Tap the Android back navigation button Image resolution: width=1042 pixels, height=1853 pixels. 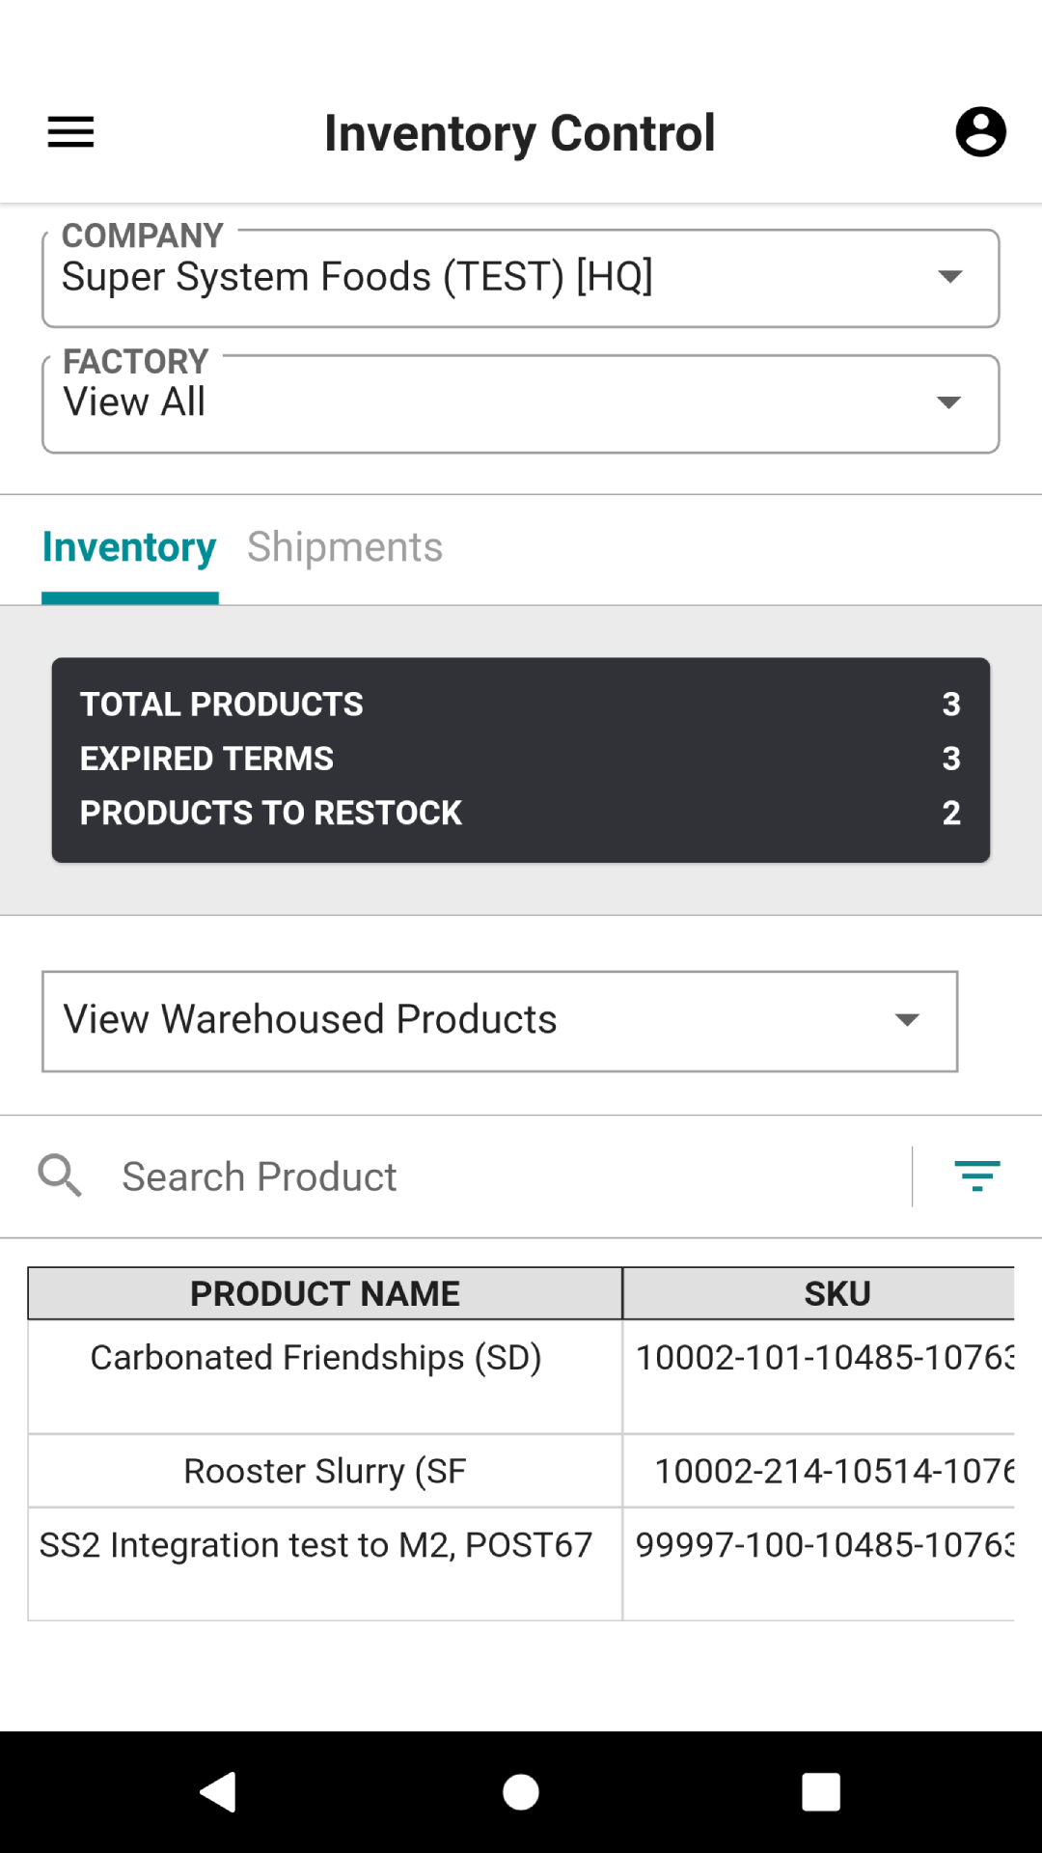click(x=219, y=1792)
